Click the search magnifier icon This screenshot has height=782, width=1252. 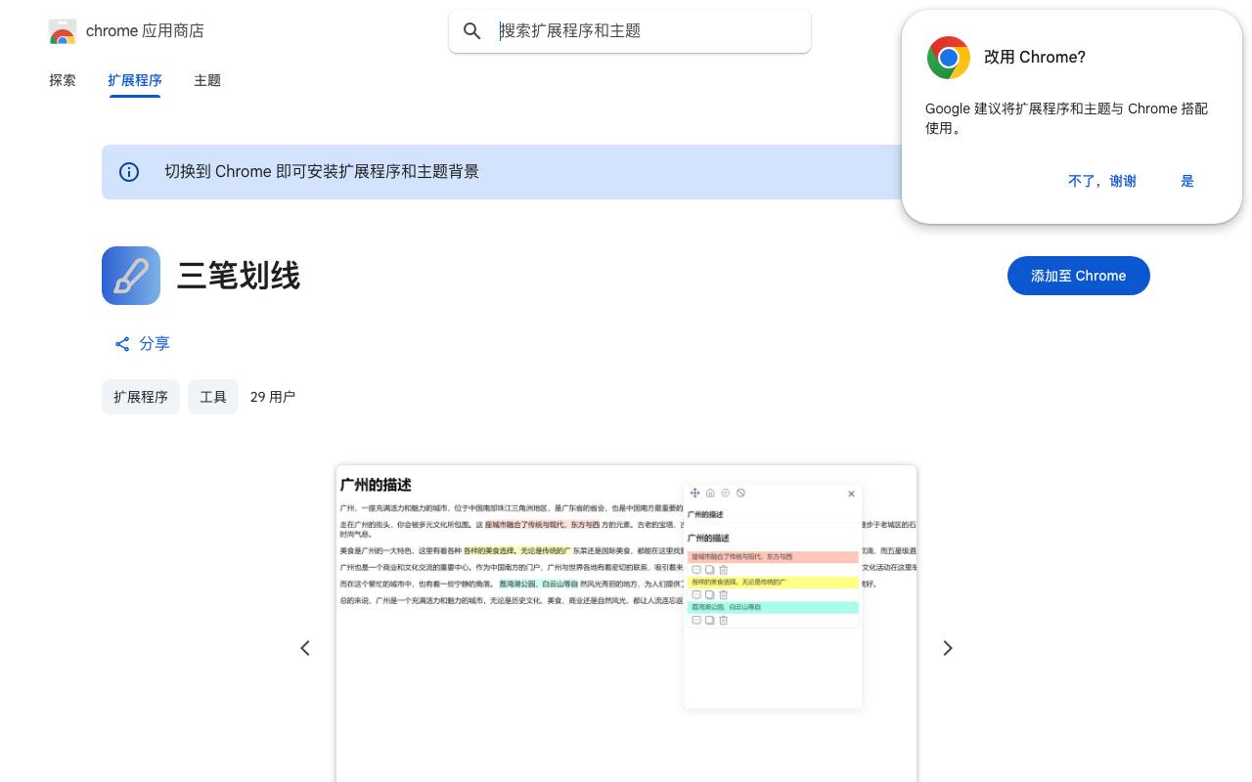click(472, 31)
